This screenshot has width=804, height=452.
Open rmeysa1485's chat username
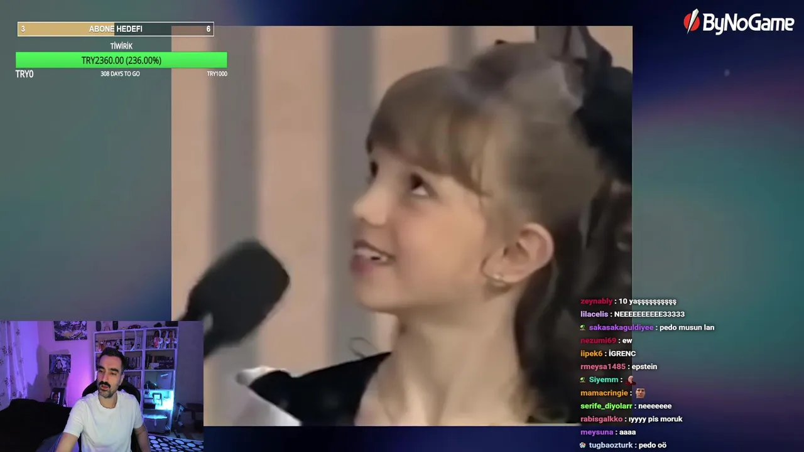(x=603, y=367)
